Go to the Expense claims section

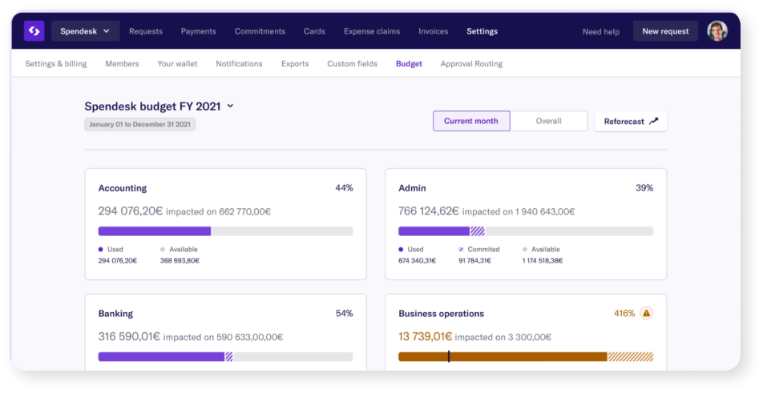click(x=372, y=31)
